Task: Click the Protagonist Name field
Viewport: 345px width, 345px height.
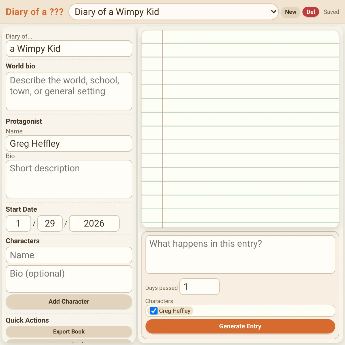Action: (69, 143)
